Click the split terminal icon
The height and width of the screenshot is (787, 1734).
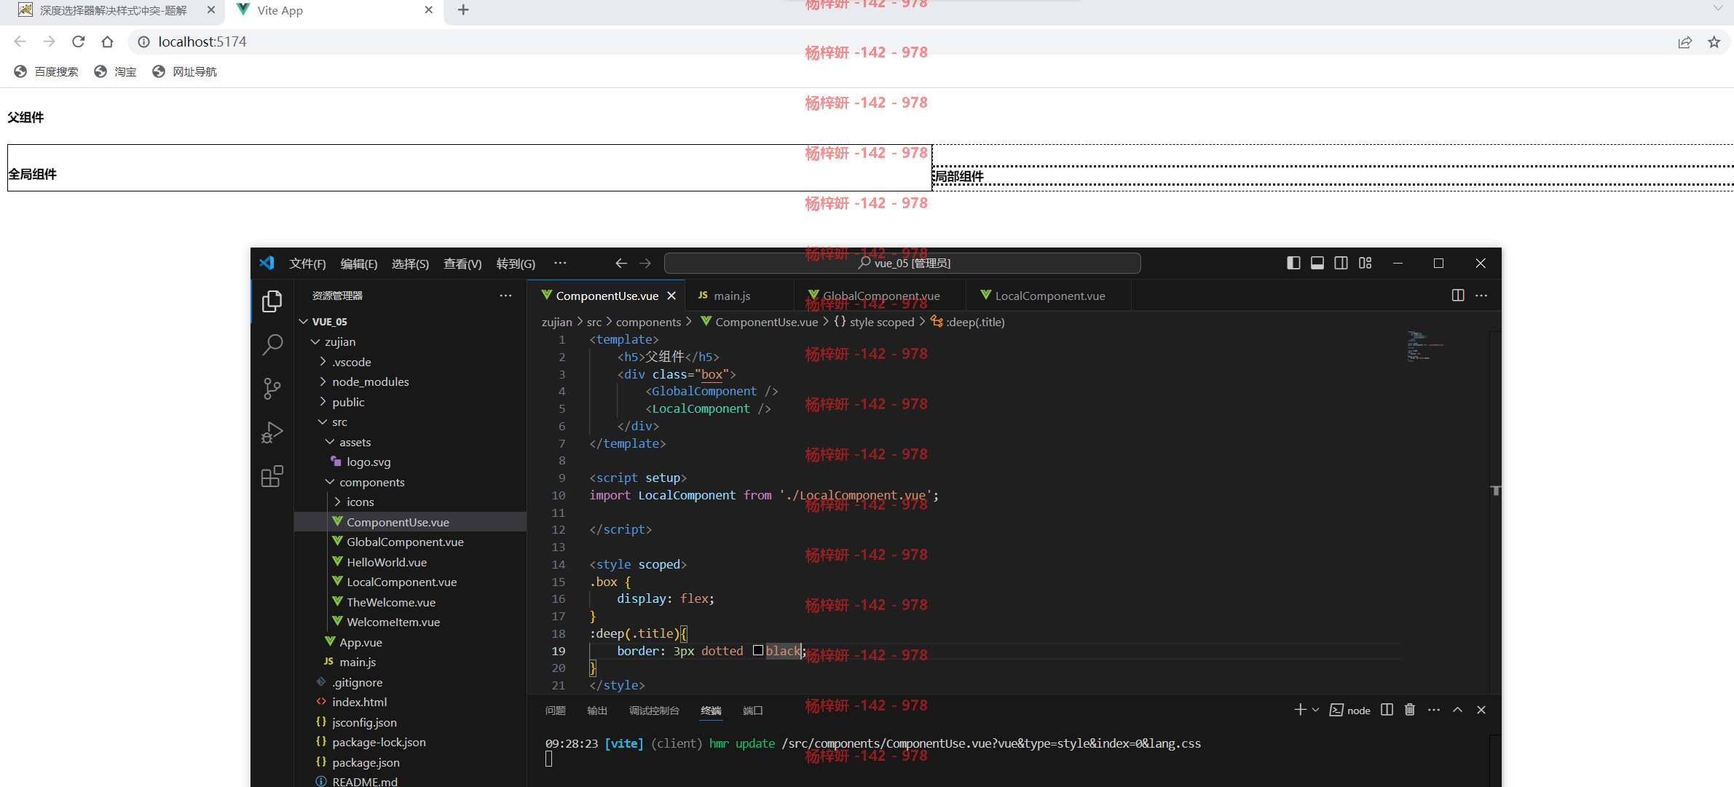(1387, 710)
